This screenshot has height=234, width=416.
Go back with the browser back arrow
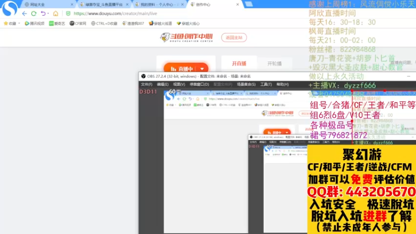click(24, 14)
